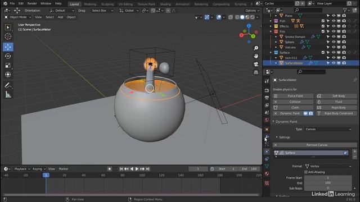The image size is (360, 202).
Task: Click the Remove Canvas button
Action: coord(314,145)
